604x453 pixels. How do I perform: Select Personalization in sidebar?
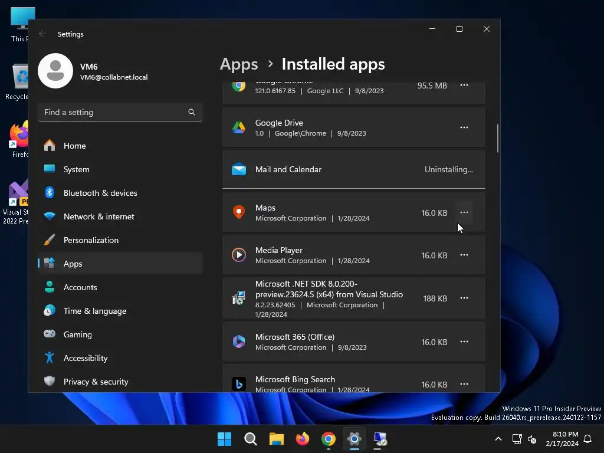pos(120,240)
